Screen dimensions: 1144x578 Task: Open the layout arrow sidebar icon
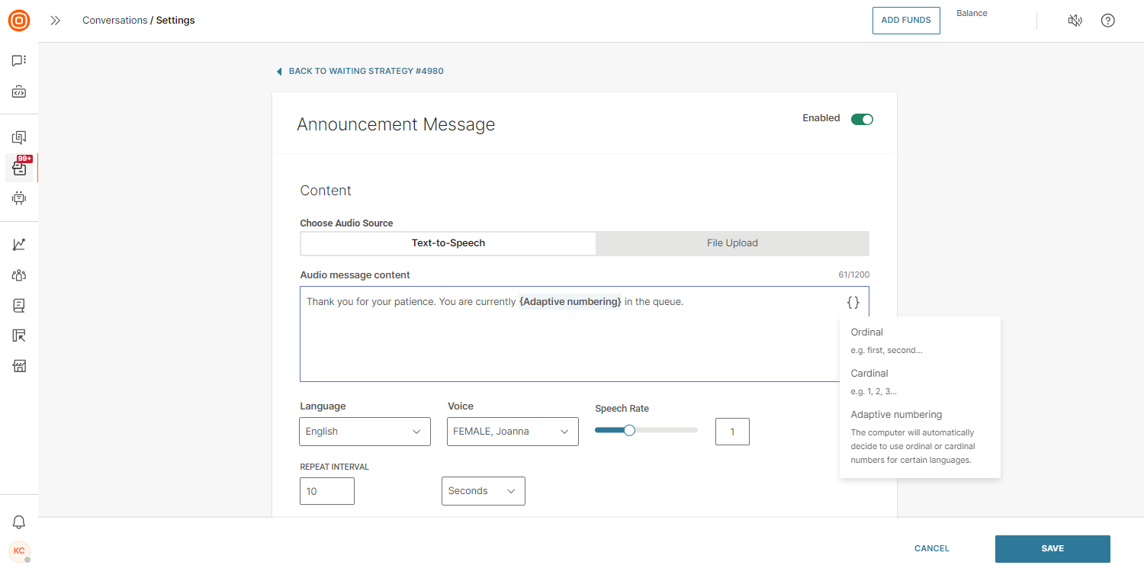coord(19,336)
